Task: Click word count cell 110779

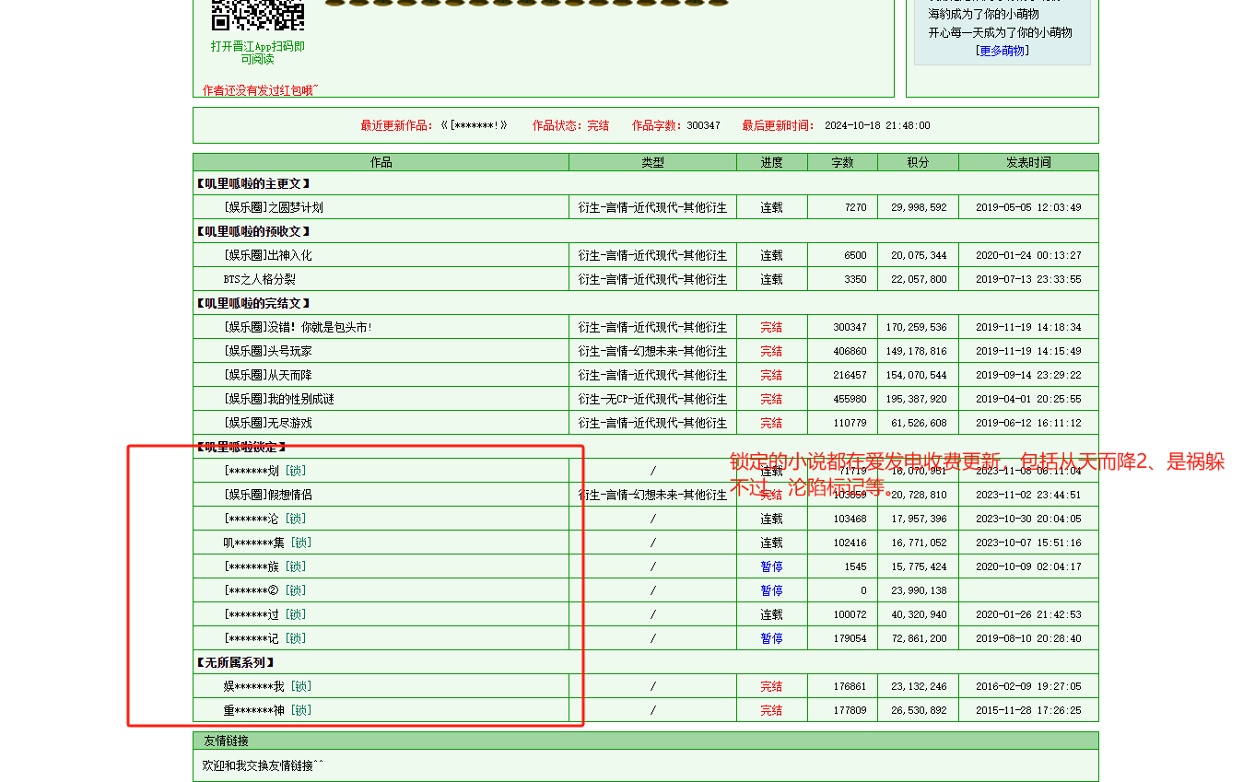Action: point(850,423)
